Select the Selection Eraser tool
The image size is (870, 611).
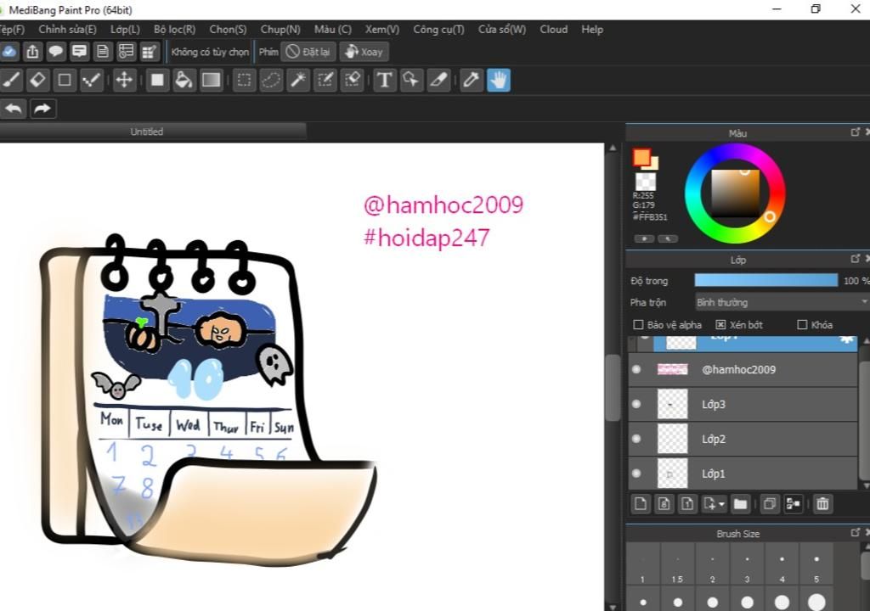[353, 81]
